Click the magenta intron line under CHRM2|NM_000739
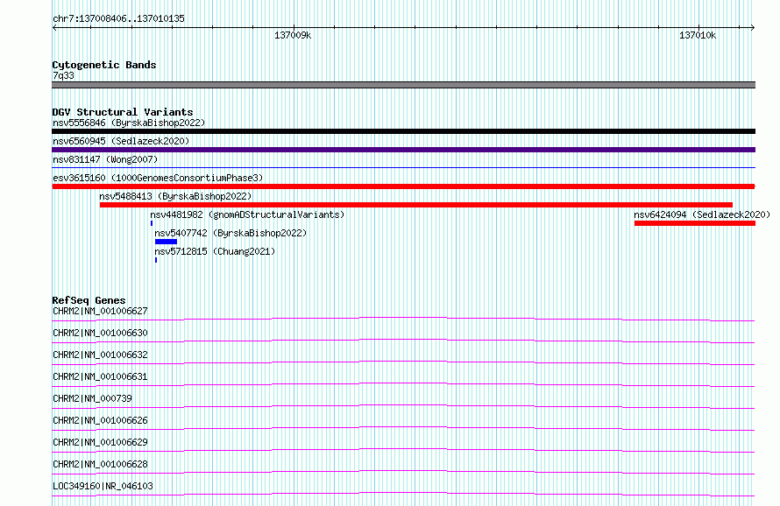This screenshot has width=780, height=506. coord(403,405)
